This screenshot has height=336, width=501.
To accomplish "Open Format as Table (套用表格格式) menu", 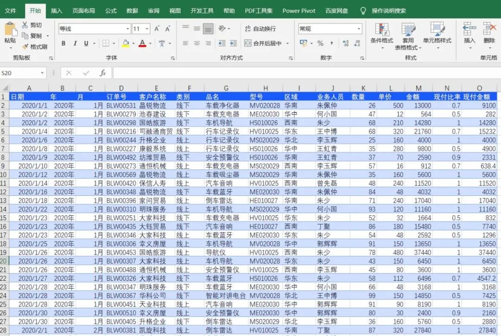I will coord(408,36).
